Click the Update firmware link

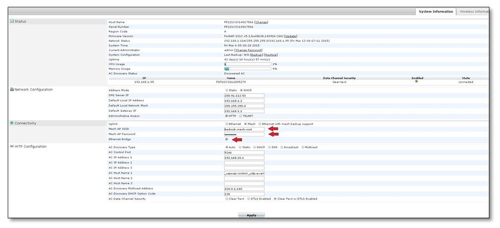(290, 36)
